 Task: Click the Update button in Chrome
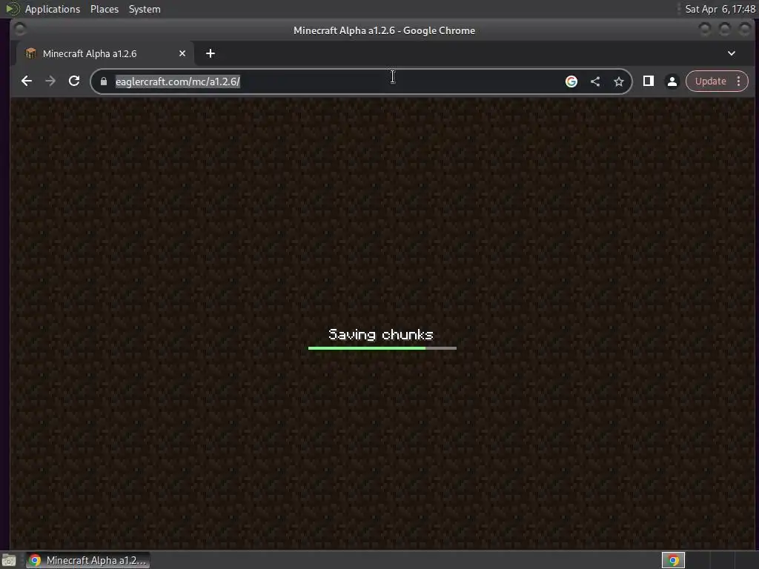(x=710, y=81)
